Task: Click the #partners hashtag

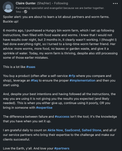Action: pyautogui.click(x=62, y=149)
